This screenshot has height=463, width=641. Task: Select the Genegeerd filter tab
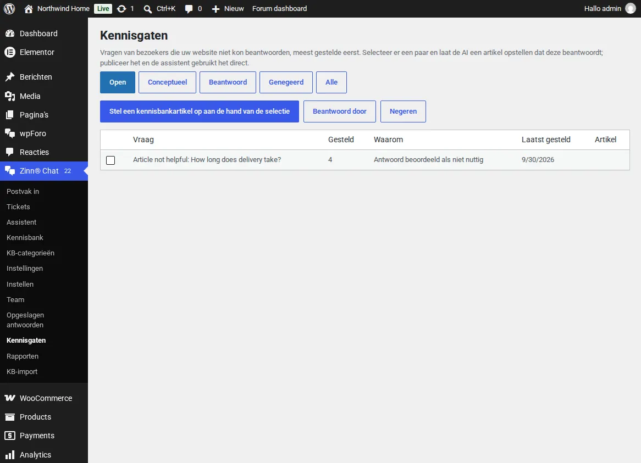[x=286, y=82]
